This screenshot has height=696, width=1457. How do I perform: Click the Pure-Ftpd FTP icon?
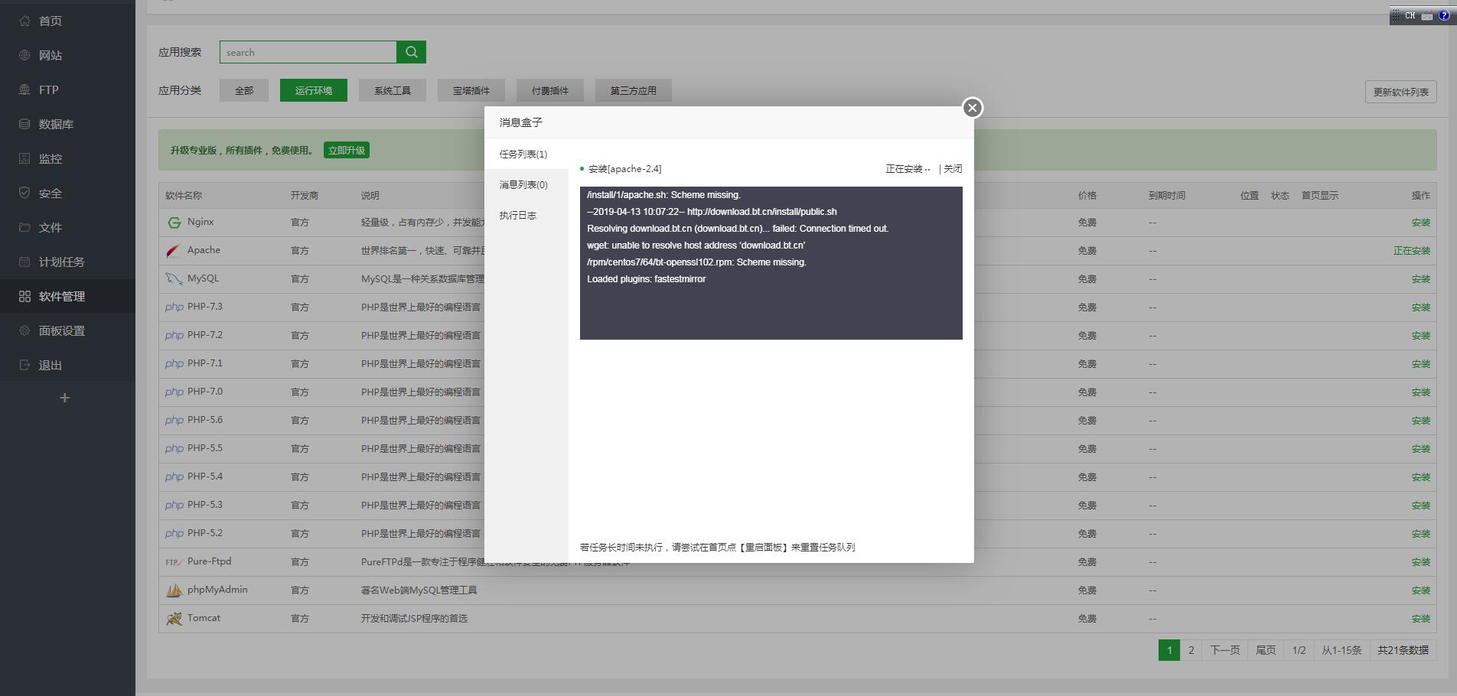(174, 562)
